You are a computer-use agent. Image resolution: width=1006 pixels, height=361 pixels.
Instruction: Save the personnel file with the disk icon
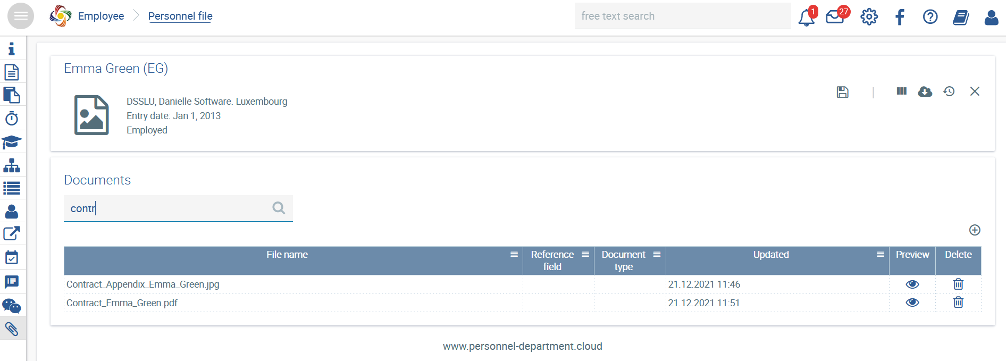point(842,91)
